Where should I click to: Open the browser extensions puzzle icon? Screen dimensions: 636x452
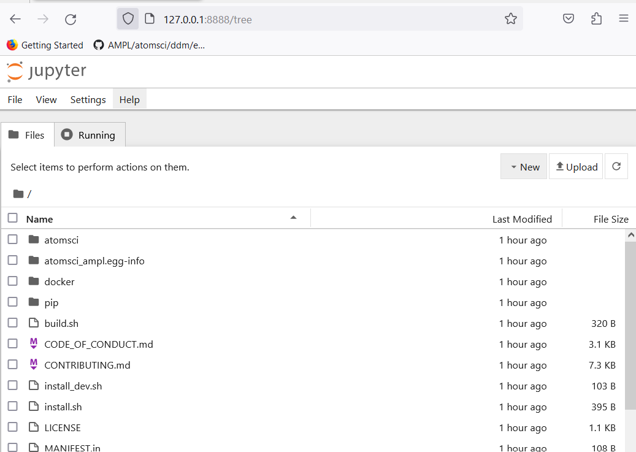point(596,18)
